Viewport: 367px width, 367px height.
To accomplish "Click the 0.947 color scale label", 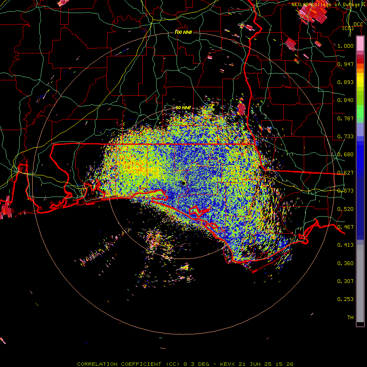I will tap(345, 64).
